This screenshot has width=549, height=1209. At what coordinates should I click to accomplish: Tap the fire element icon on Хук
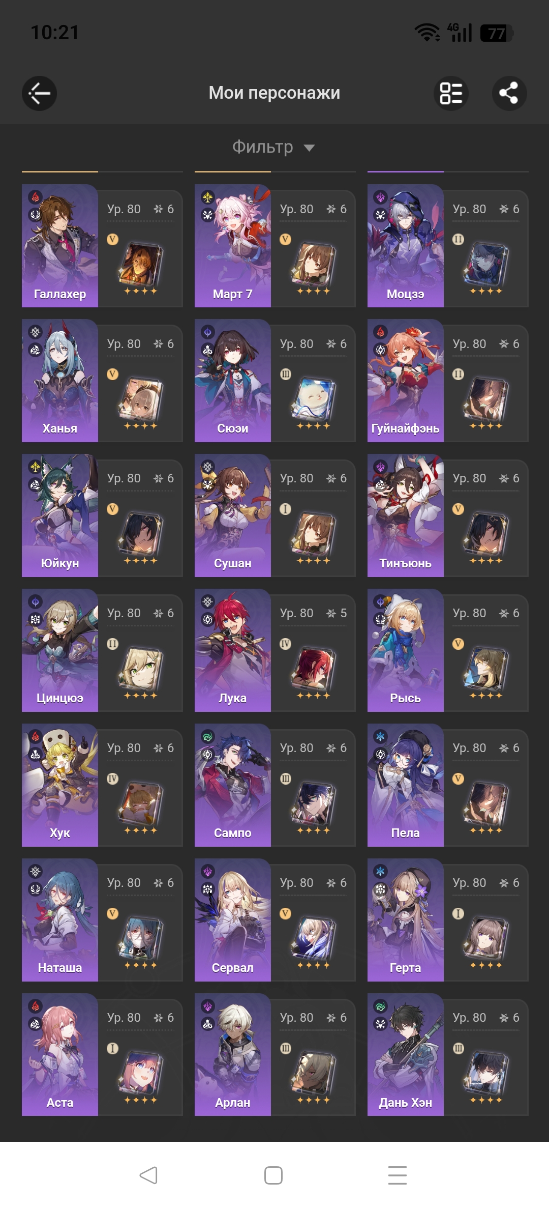pyautogui.click(x=35, y=736)
